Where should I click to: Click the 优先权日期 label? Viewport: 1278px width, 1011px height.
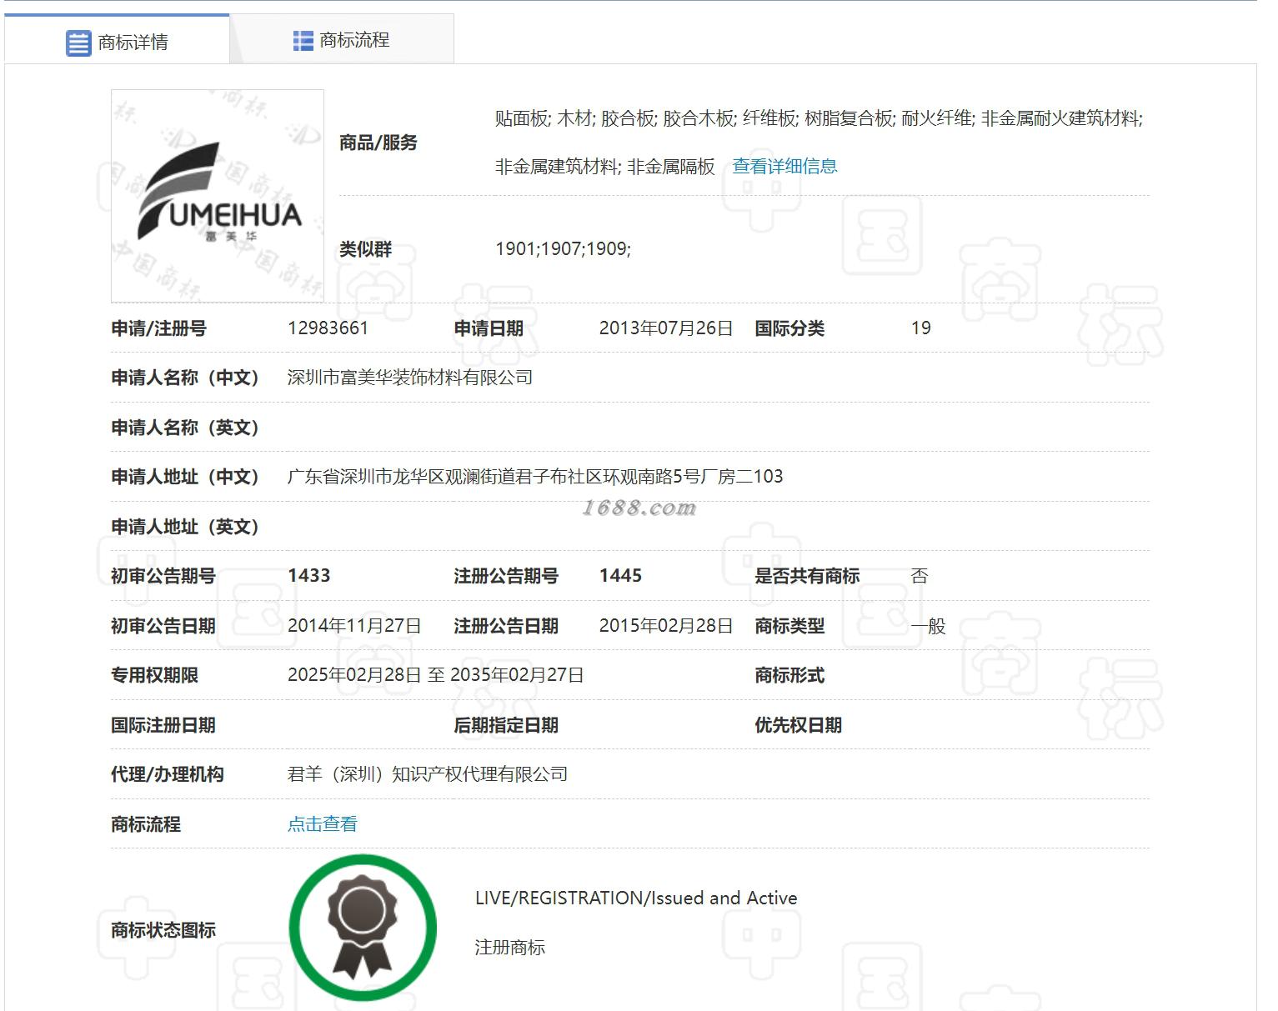tap(799, 725)
